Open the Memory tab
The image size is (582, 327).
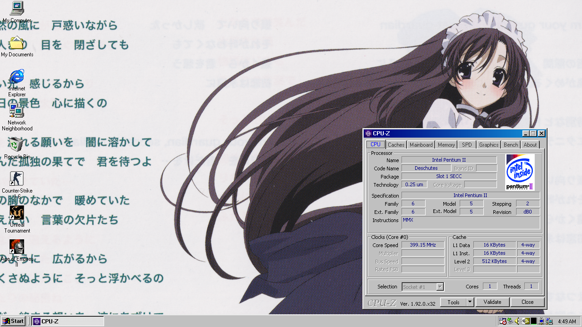(446, 145)
